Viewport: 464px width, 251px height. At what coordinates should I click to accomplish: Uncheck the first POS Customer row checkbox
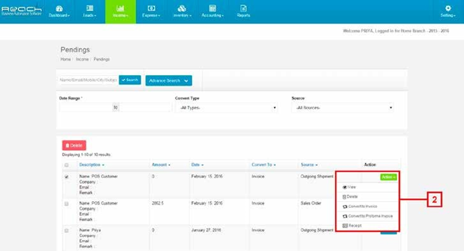click(x=66, y=177)
